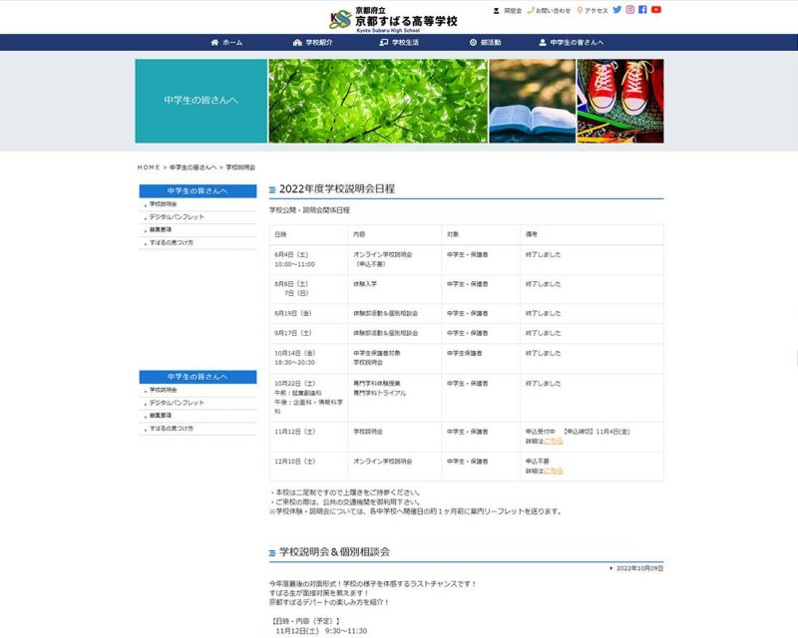Click the open book banner image
Screen dimensions: 798x638
(531, 101)
